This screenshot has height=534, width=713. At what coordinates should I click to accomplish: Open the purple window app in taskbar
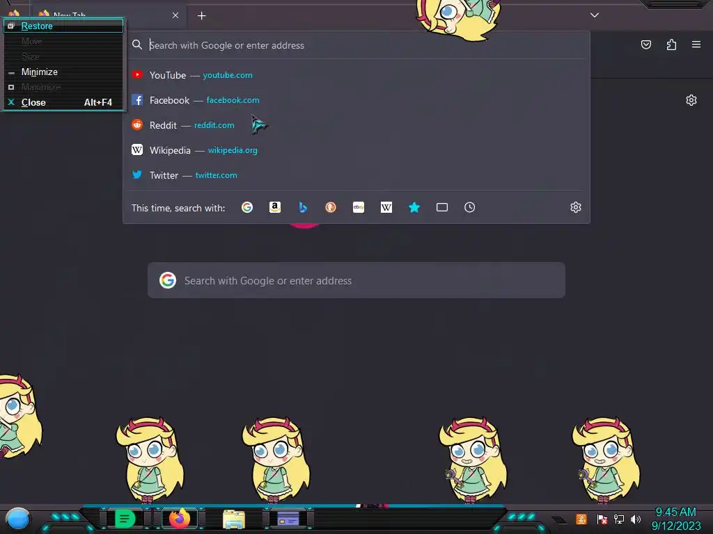[288, 519]
